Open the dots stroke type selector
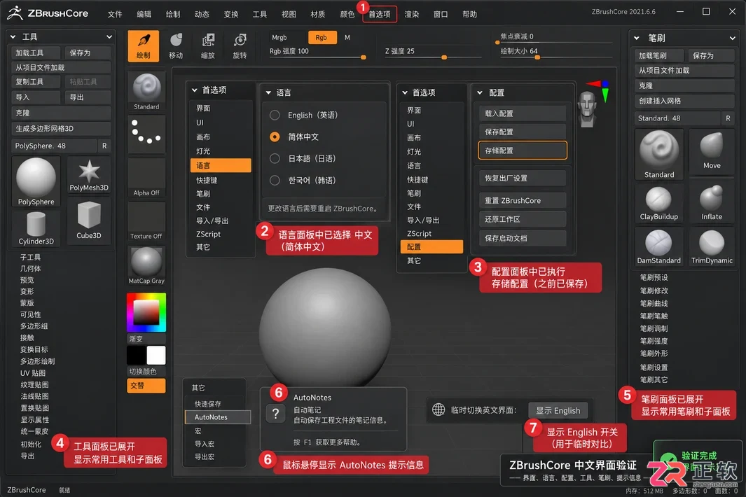746x497 pixels. click(x=146, y=133)
